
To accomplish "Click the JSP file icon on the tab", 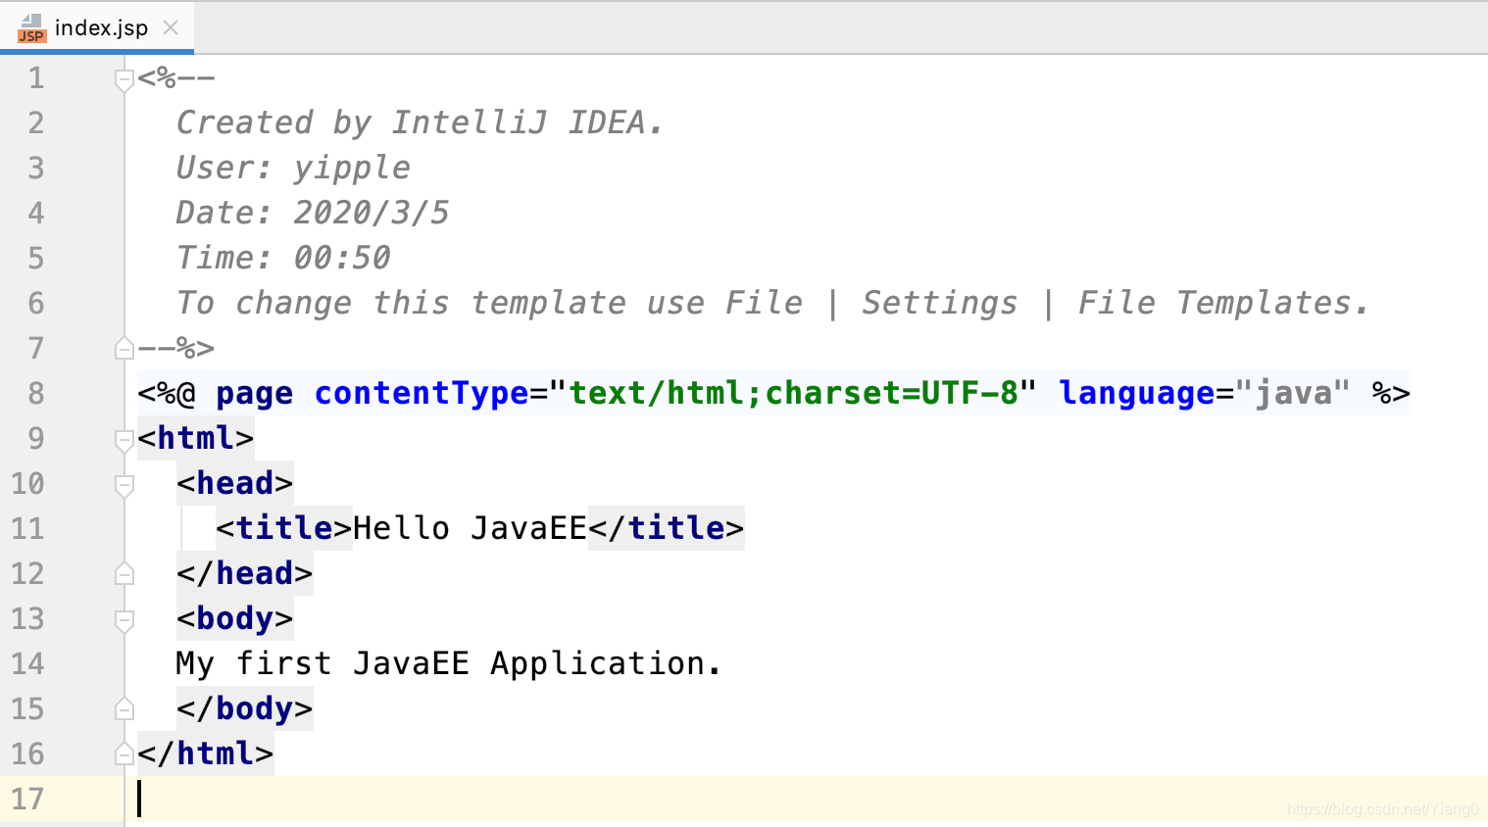I will tap(31, 28).
